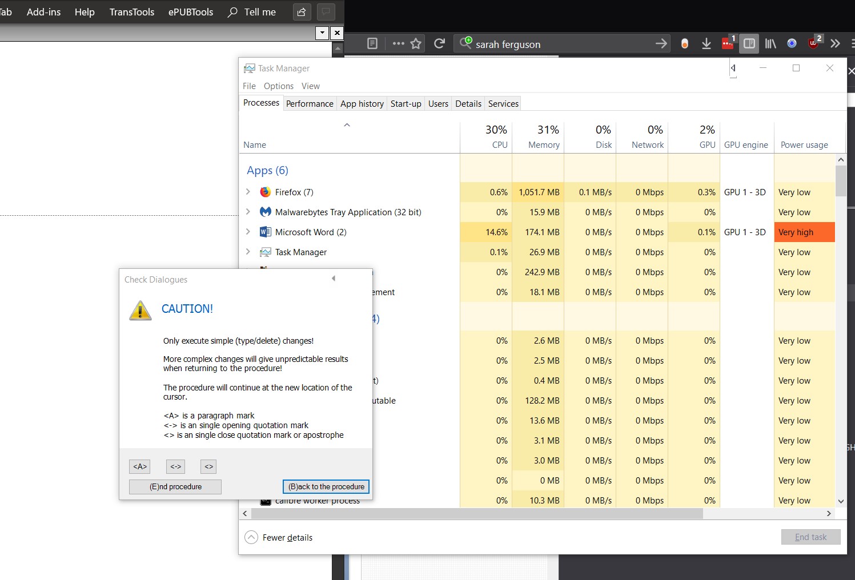
Task: Click the go arrow in the Firefox search bar
Action: pyautogui.click(x=661, y=43)
